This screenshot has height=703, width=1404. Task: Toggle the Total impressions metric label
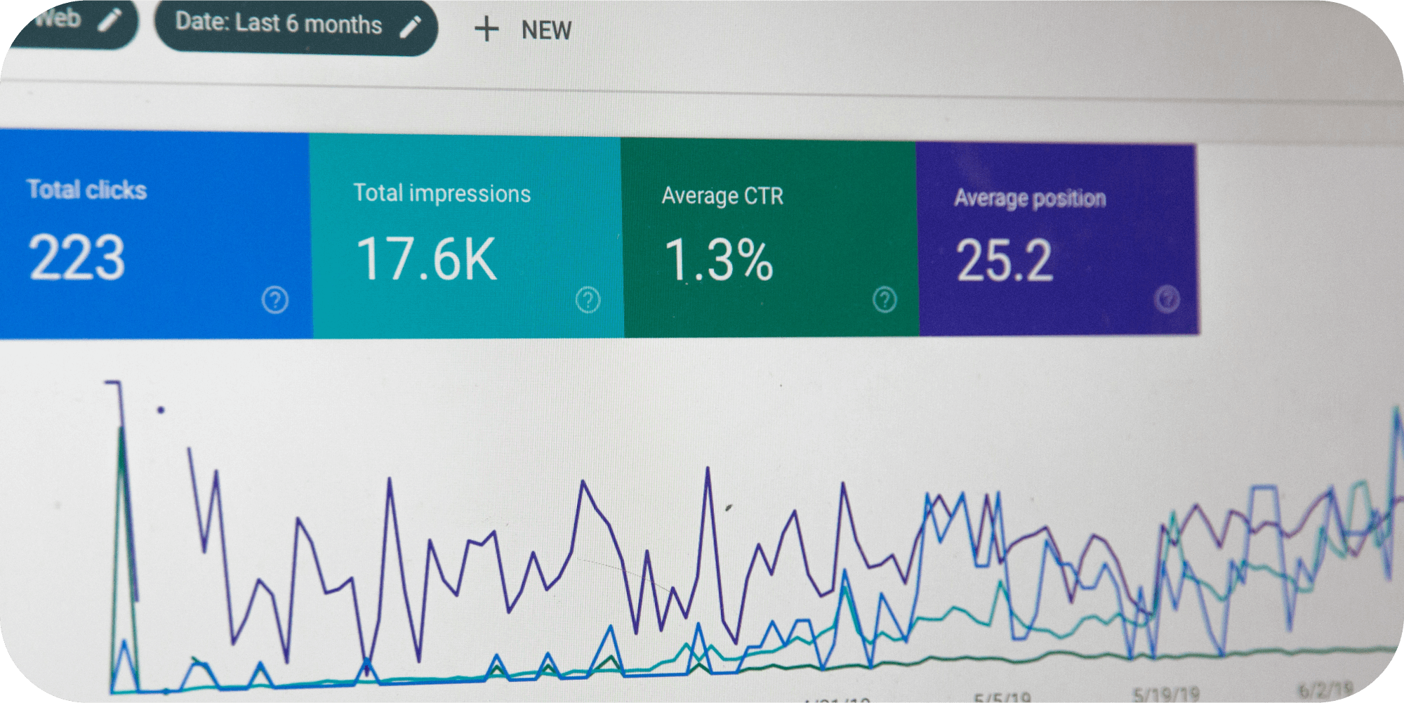coord(442,193)
